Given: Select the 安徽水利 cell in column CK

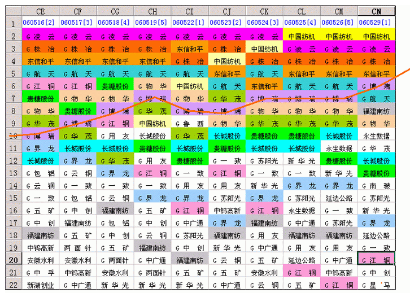Looking at the screenshot, I should click(264, 272).
